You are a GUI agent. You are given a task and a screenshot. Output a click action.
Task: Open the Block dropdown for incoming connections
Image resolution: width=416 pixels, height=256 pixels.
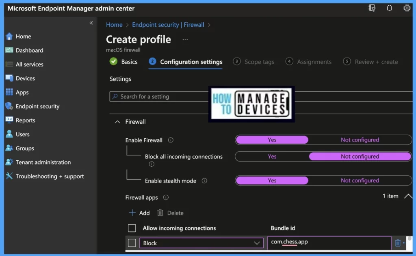click(x=201, y=243)
